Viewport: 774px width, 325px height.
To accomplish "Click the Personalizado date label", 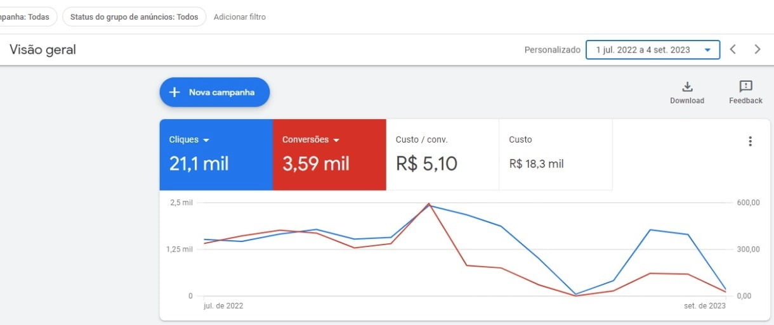I will (x=552, y=50).
